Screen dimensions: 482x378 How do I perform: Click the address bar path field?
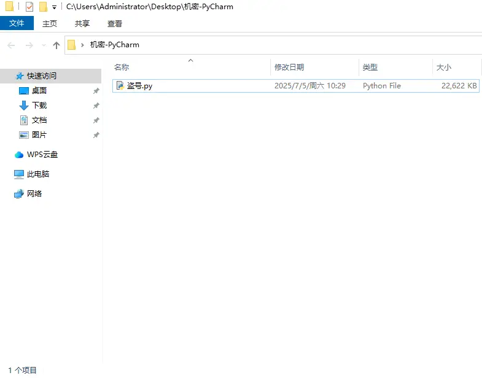coord(273,45)
